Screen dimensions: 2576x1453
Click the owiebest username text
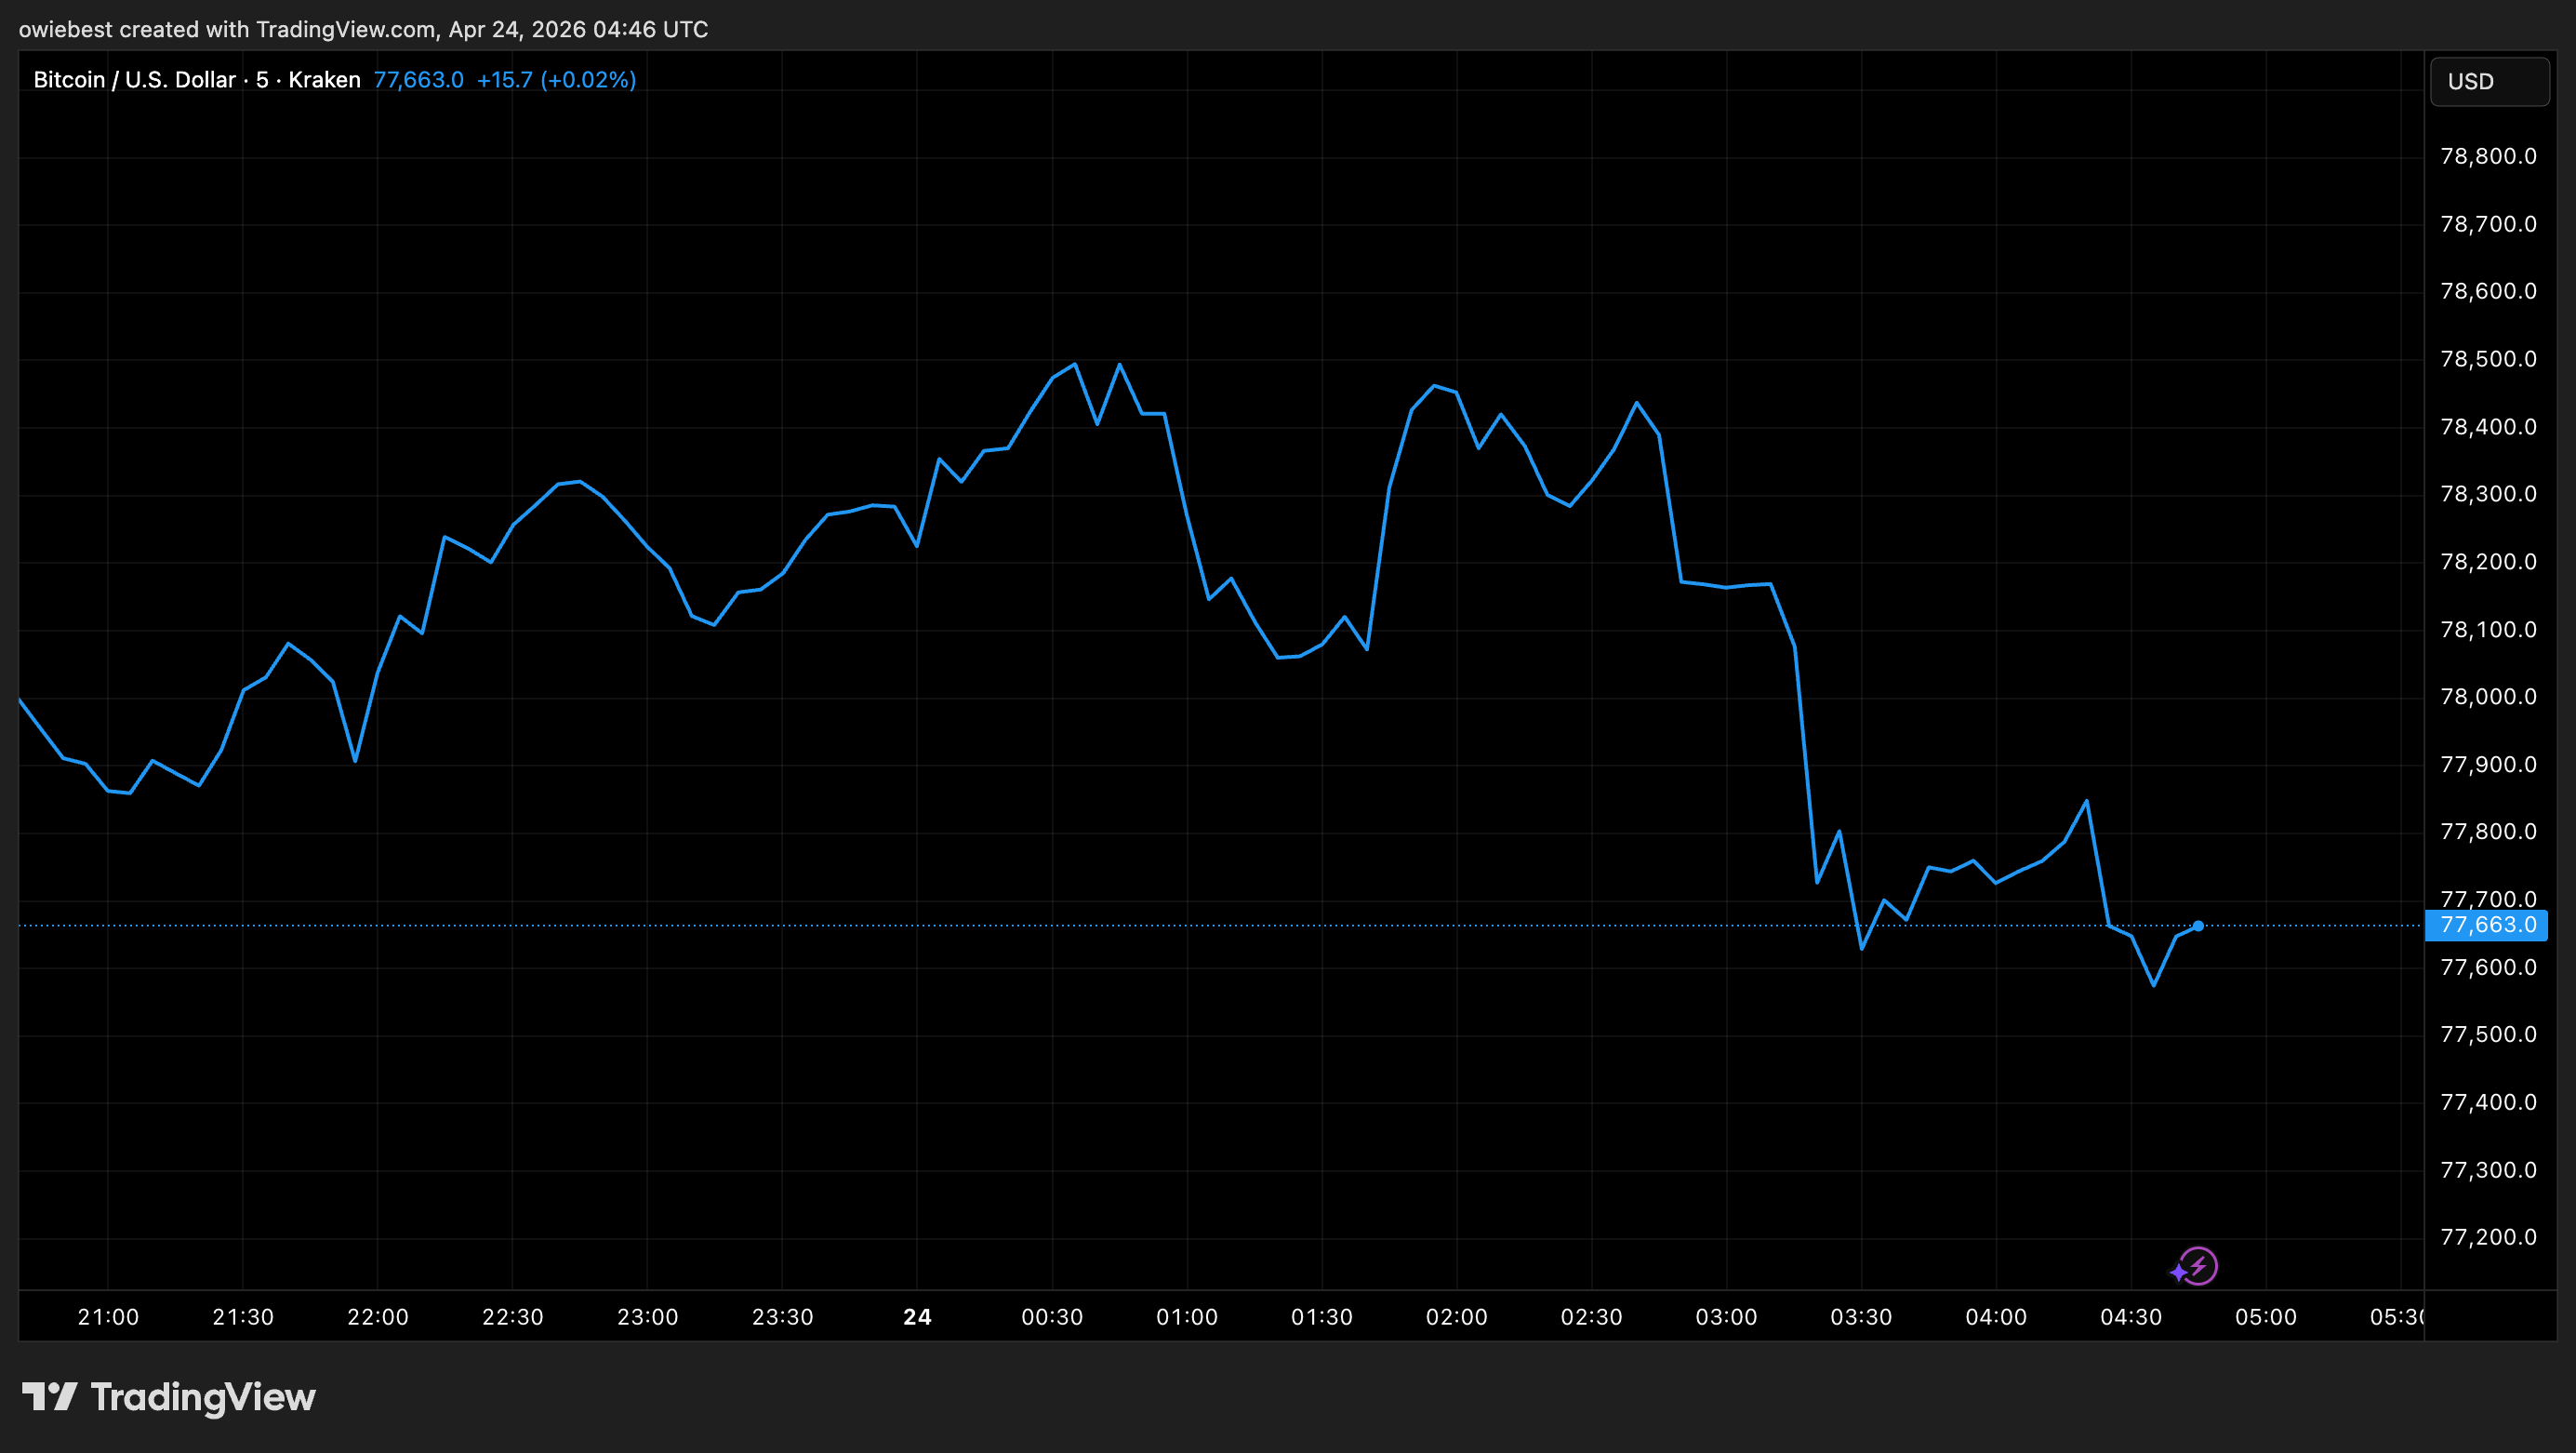[66, 29]
